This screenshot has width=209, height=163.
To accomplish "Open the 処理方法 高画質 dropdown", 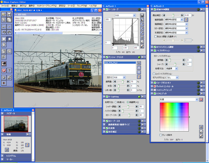I will pyautogui.click(x=172, y=69).
